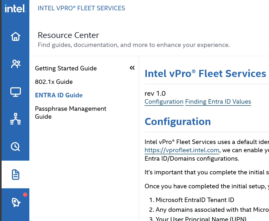The width and height of the screenshot is (269, 221).
Task: Click the Configuration section heading
Action: click(x=178, y=122)
